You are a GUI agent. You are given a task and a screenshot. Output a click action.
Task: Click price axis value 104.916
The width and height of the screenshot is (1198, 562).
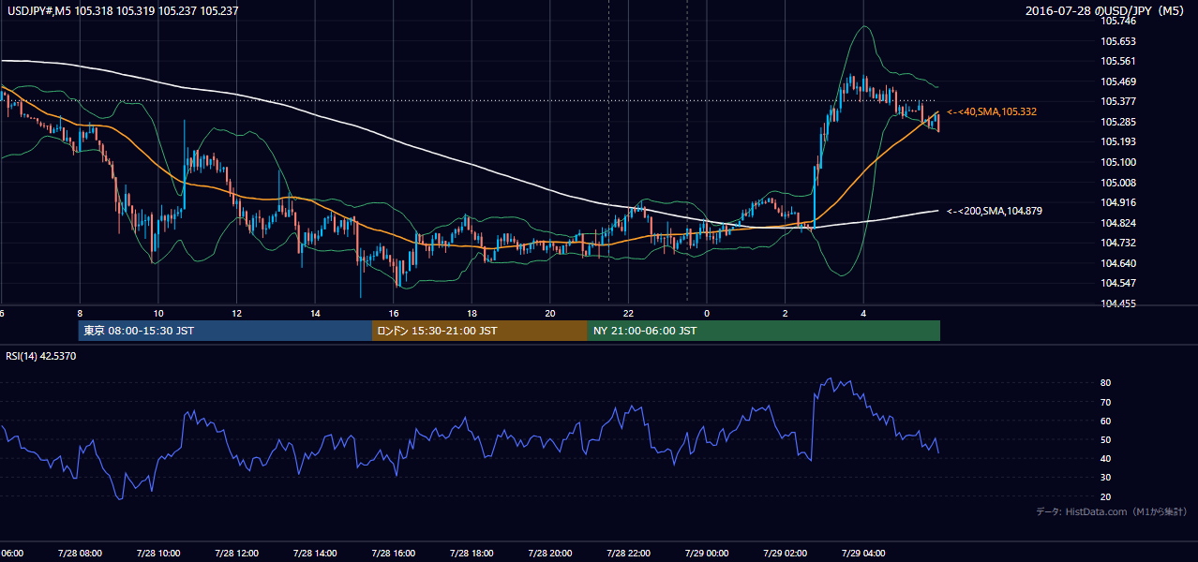pos(1119,202)
